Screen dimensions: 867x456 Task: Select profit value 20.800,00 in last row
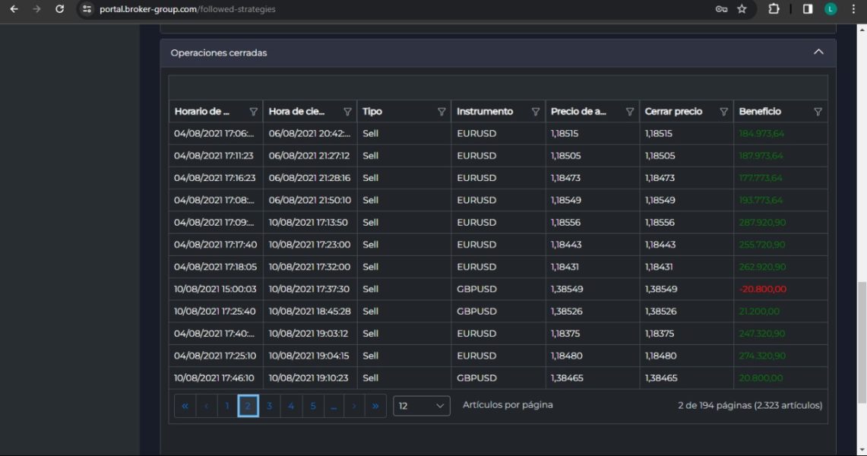pos(761,378)
